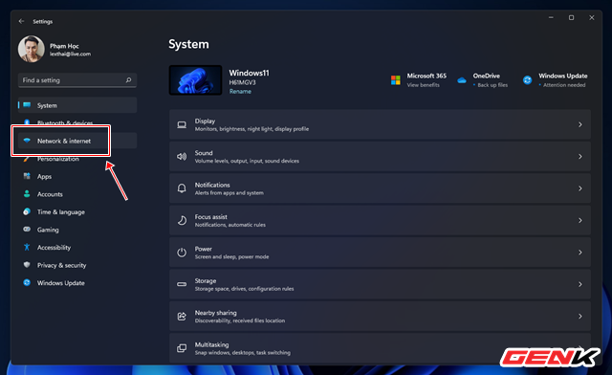The width and height of the screenshot is (612, 375).
Task: Focus the Find a setting search box
Action: 77,80
